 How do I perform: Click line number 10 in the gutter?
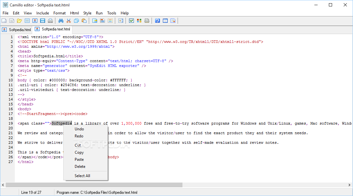tap(11, 80)
